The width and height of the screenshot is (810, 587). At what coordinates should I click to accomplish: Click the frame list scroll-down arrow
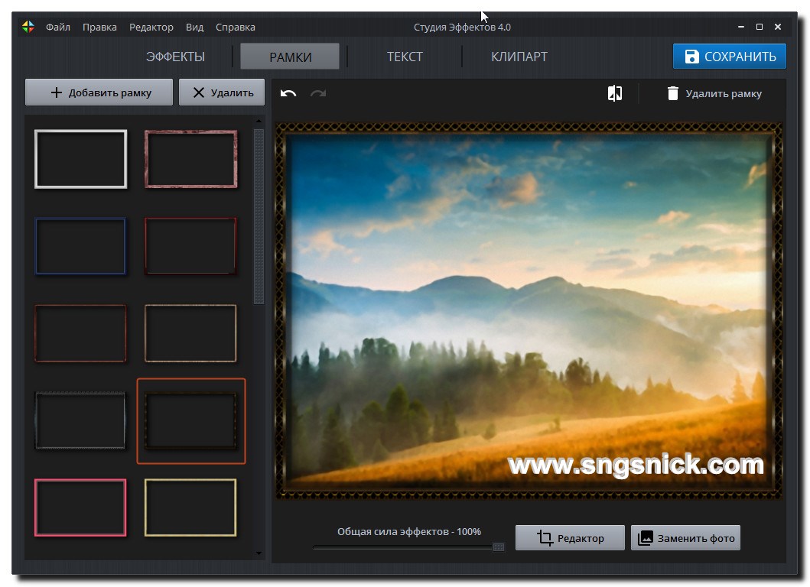[259, 553]
